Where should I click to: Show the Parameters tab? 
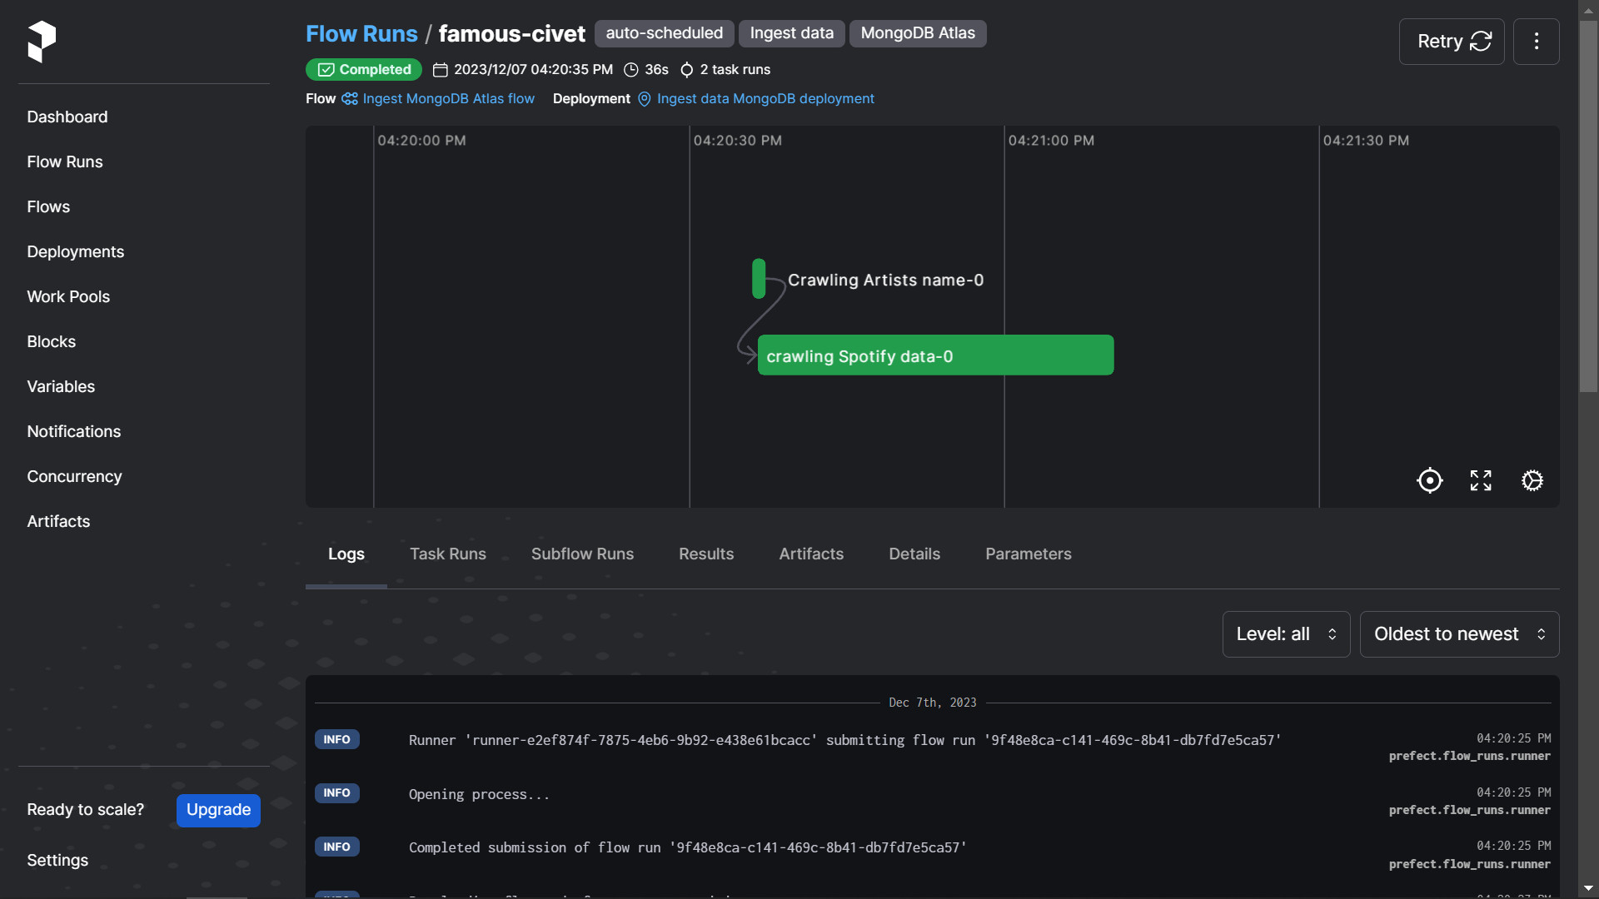[x=1028, y=554]
